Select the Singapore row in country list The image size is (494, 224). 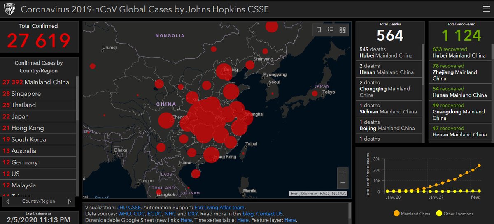point(37,93)
